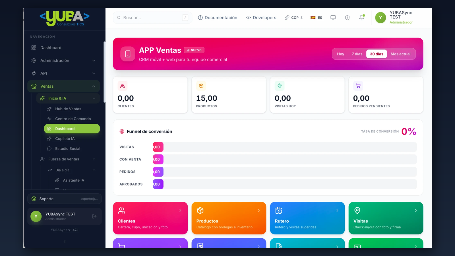Viewport: 455px width, 256px height.
Task: Select the Hoy period option
Action: [340, 54]
